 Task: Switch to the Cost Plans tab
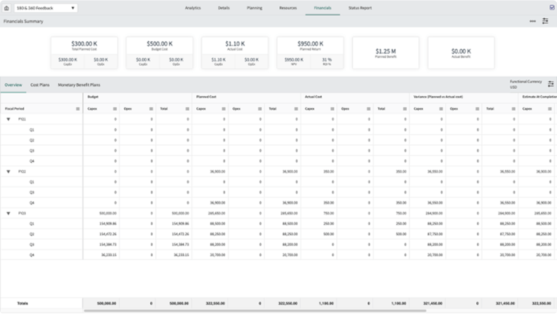[x=39, y=85]
